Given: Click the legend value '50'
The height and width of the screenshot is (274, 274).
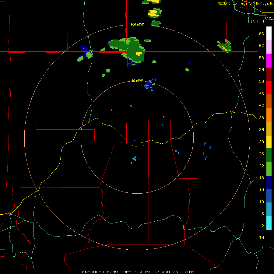Looking at the screenshot, I should pyautogui.click(x=262, y=82).
